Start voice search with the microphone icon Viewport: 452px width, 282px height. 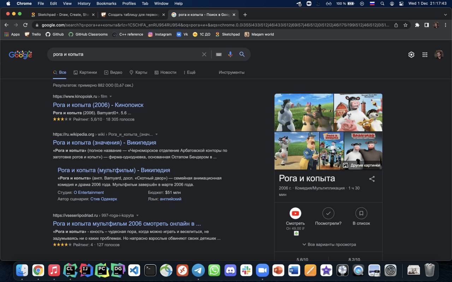[230, 54]
